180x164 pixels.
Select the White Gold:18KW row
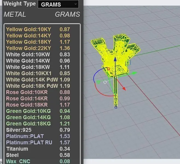coord(38,67)
